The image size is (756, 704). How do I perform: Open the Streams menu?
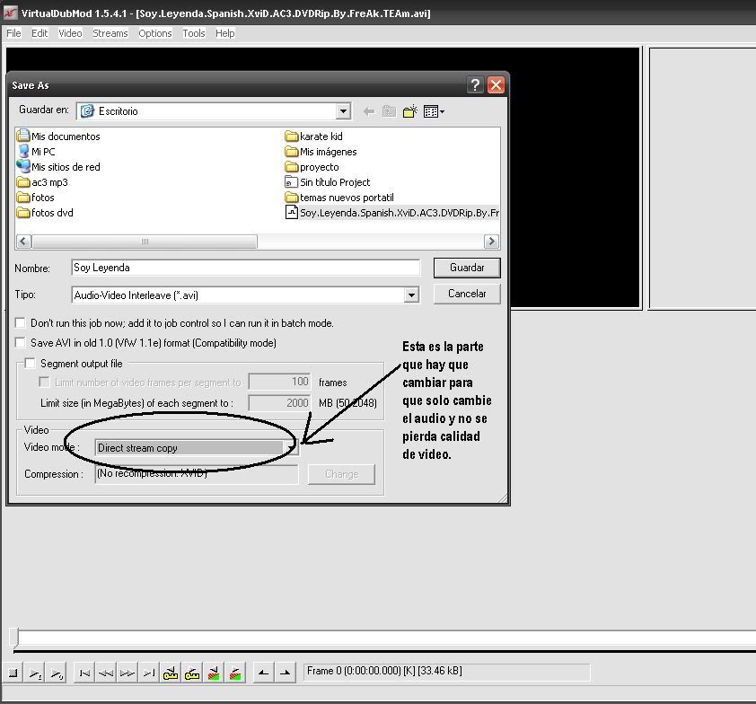tap(110, 33)
